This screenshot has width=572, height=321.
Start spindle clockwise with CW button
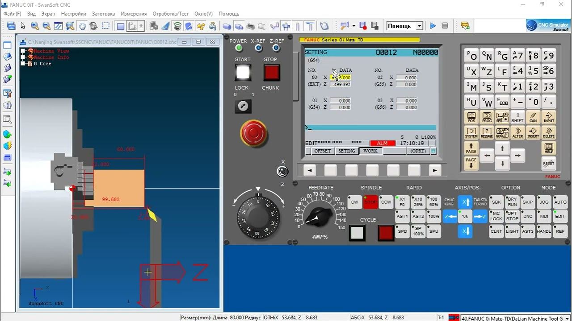coord(354,202)
